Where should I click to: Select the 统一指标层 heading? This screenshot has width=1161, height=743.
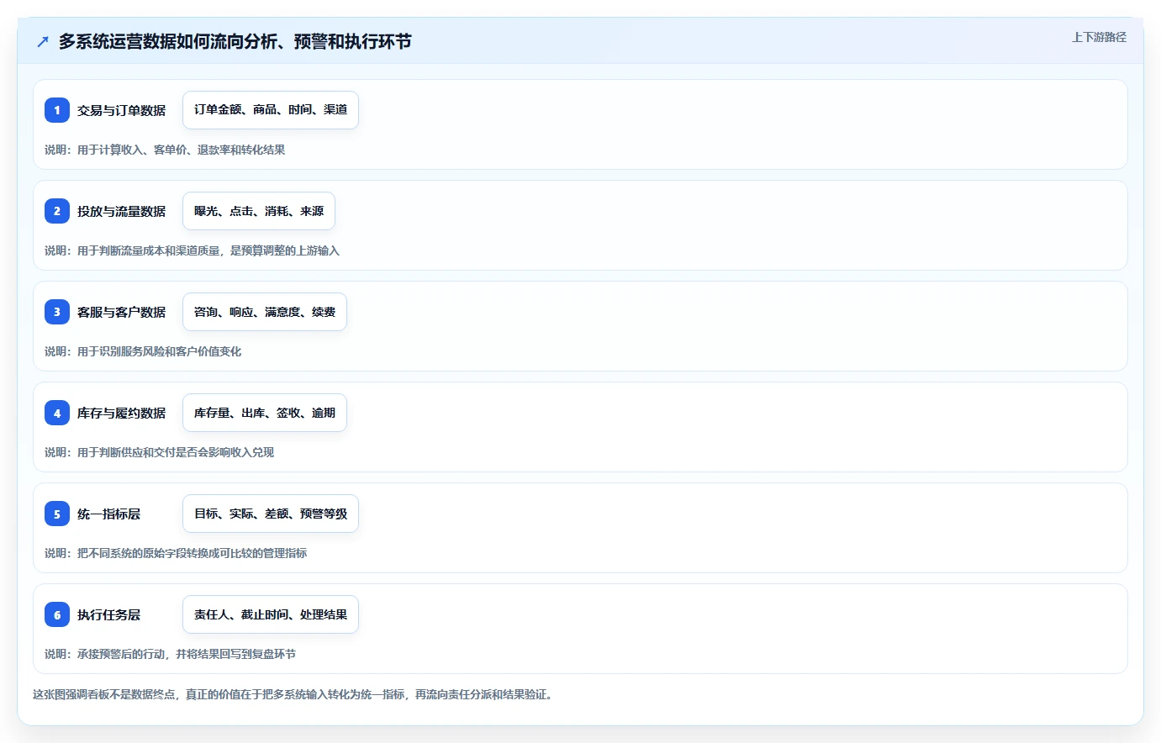pos(108,514)
